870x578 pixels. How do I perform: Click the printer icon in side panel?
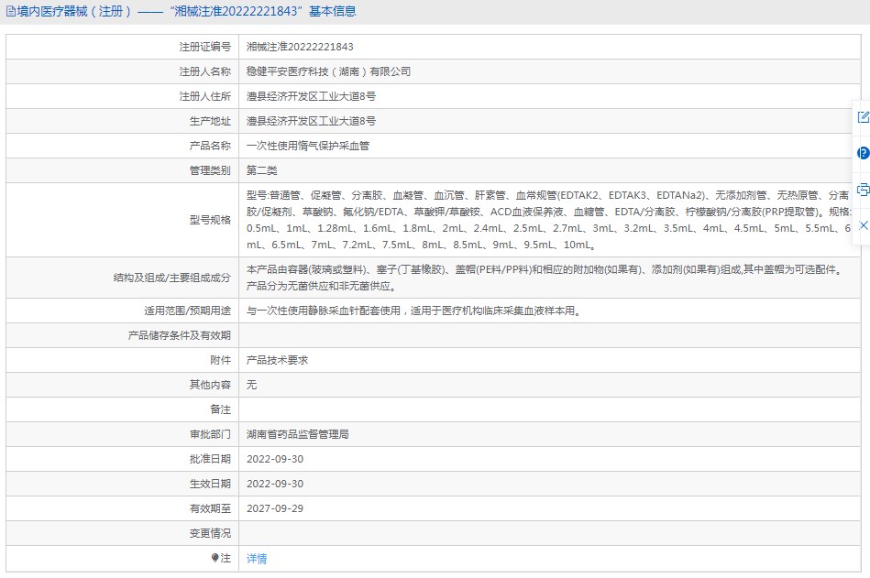click(x=864, y=190)
